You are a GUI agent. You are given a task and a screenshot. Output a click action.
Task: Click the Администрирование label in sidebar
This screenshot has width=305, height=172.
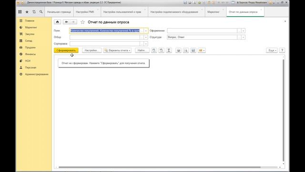pos(37,75)
